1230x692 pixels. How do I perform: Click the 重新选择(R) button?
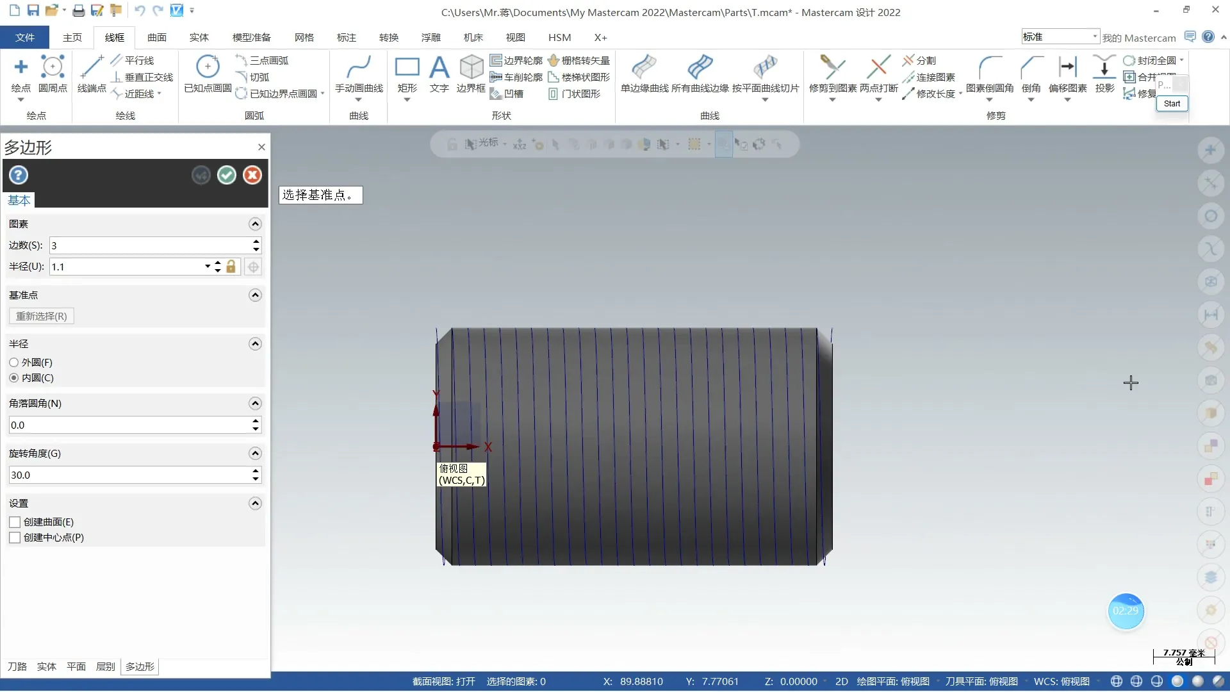42,316
